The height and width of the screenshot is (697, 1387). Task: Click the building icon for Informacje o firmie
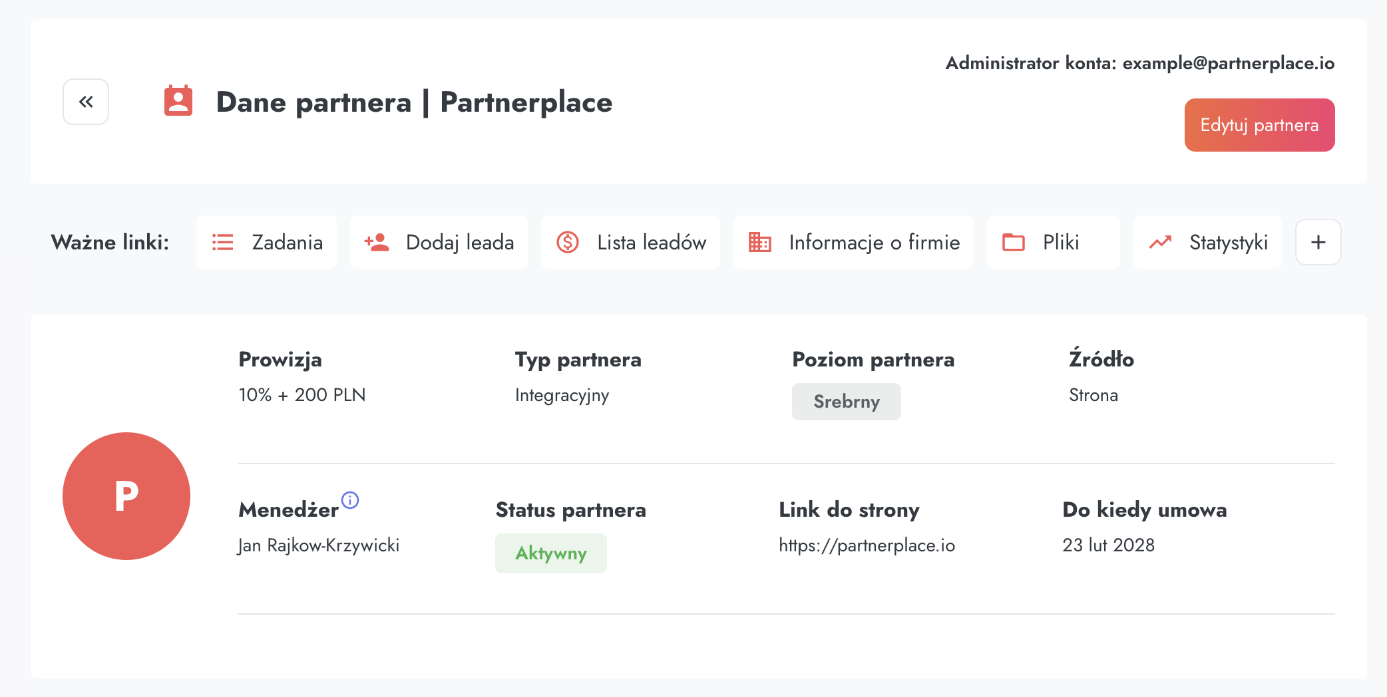click(x=759, y=242)
